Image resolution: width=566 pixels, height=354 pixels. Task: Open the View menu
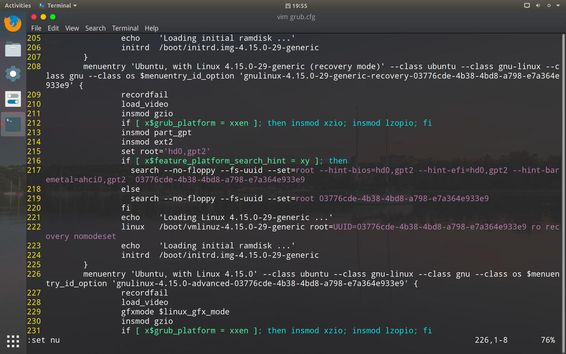click(72, 28)
